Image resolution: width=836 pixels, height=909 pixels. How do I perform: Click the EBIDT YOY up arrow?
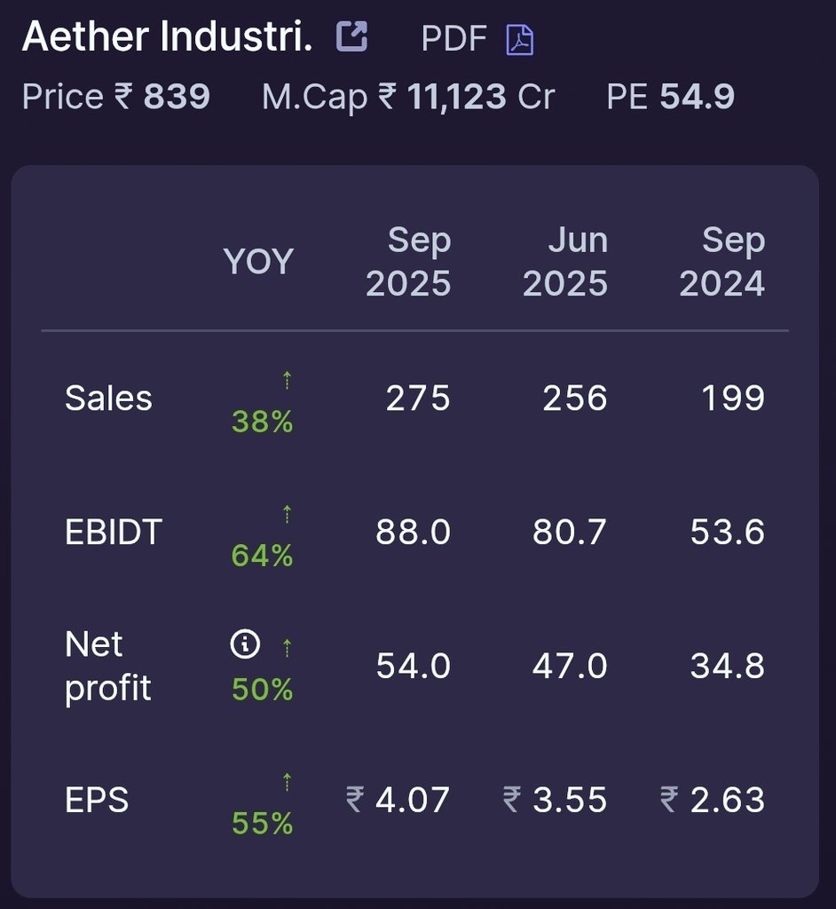click(287, 514)
